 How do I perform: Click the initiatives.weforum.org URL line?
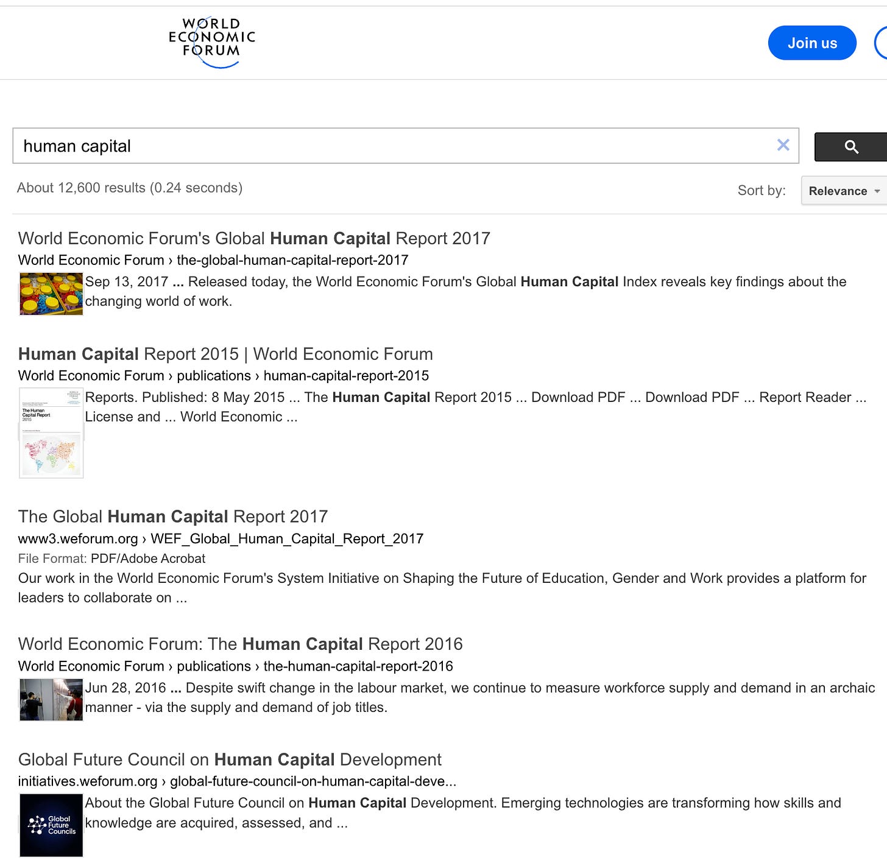point(237,781)
